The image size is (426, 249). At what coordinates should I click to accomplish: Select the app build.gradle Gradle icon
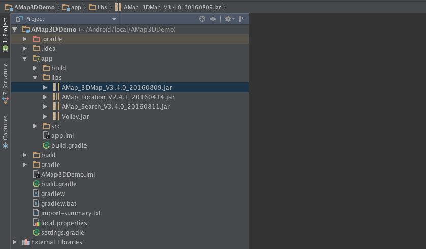click(x=46, y=146)
